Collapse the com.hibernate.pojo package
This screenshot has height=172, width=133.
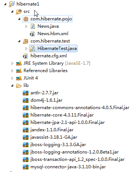click(19, 19)
